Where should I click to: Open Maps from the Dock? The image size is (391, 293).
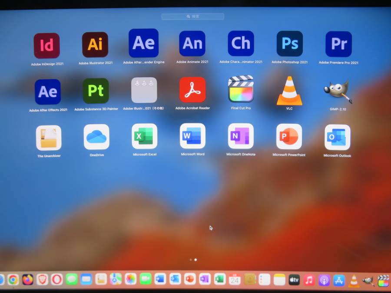(x=116, y=279)
